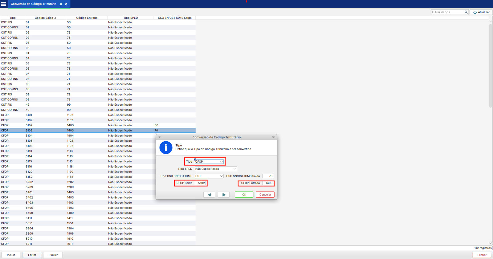Select CST PIS row with Saída 04
The height and width of the screenshot is (259, 493).
coord(98,53)
